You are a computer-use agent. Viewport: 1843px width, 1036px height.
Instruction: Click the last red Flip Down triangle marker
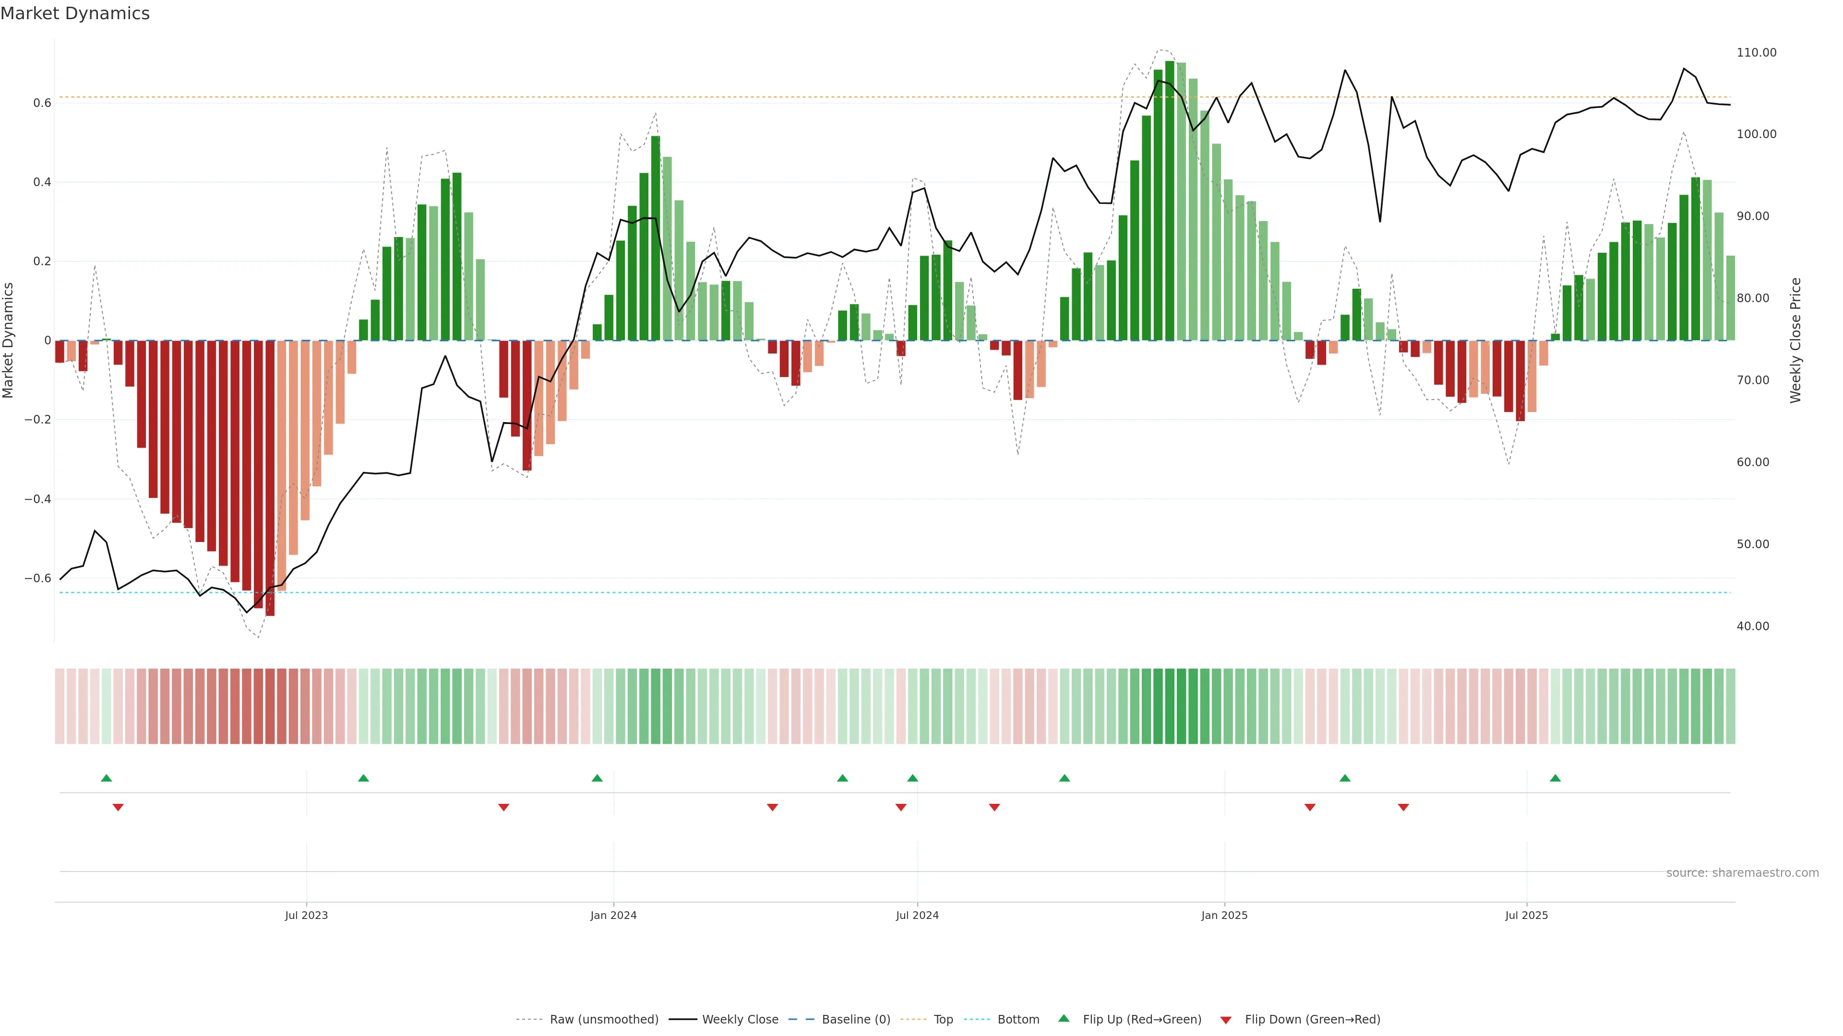(1403, 807)
